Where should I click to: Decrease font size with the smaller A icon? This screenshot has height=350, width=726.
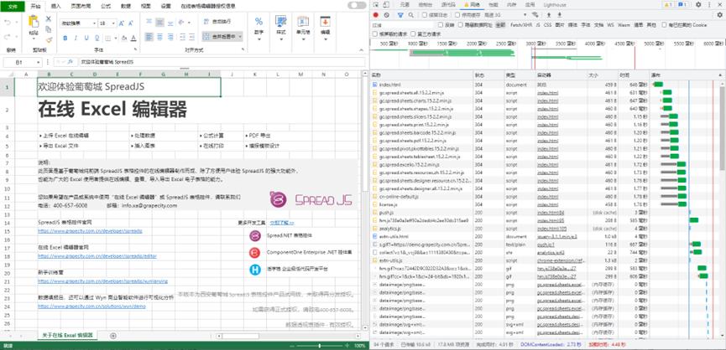pyautogui.click(x=133, y=23)
